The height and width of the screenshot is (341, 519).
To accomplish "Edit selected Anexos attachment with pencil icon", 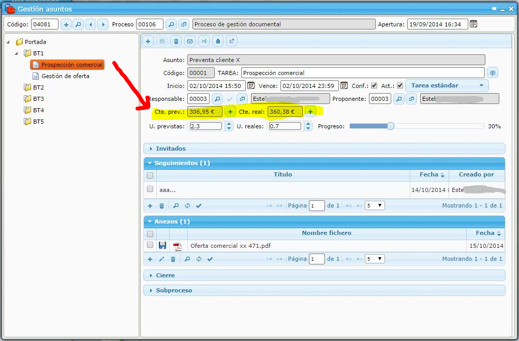I will (x=161, y=259).
